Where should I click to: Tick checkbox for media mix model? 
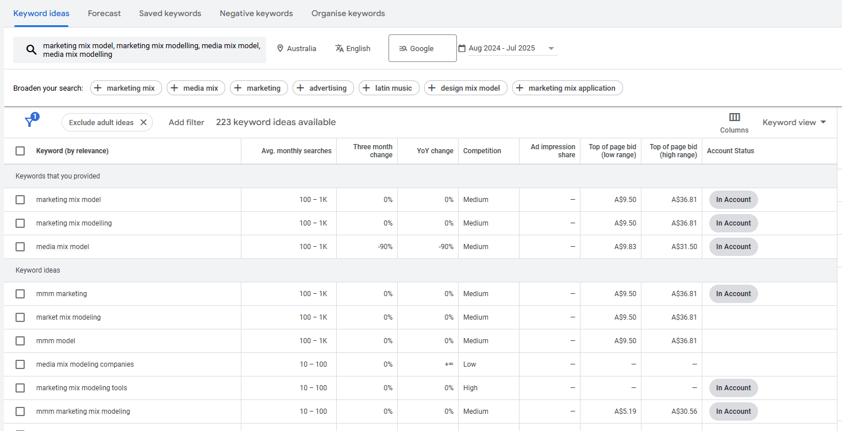[20, 247]
